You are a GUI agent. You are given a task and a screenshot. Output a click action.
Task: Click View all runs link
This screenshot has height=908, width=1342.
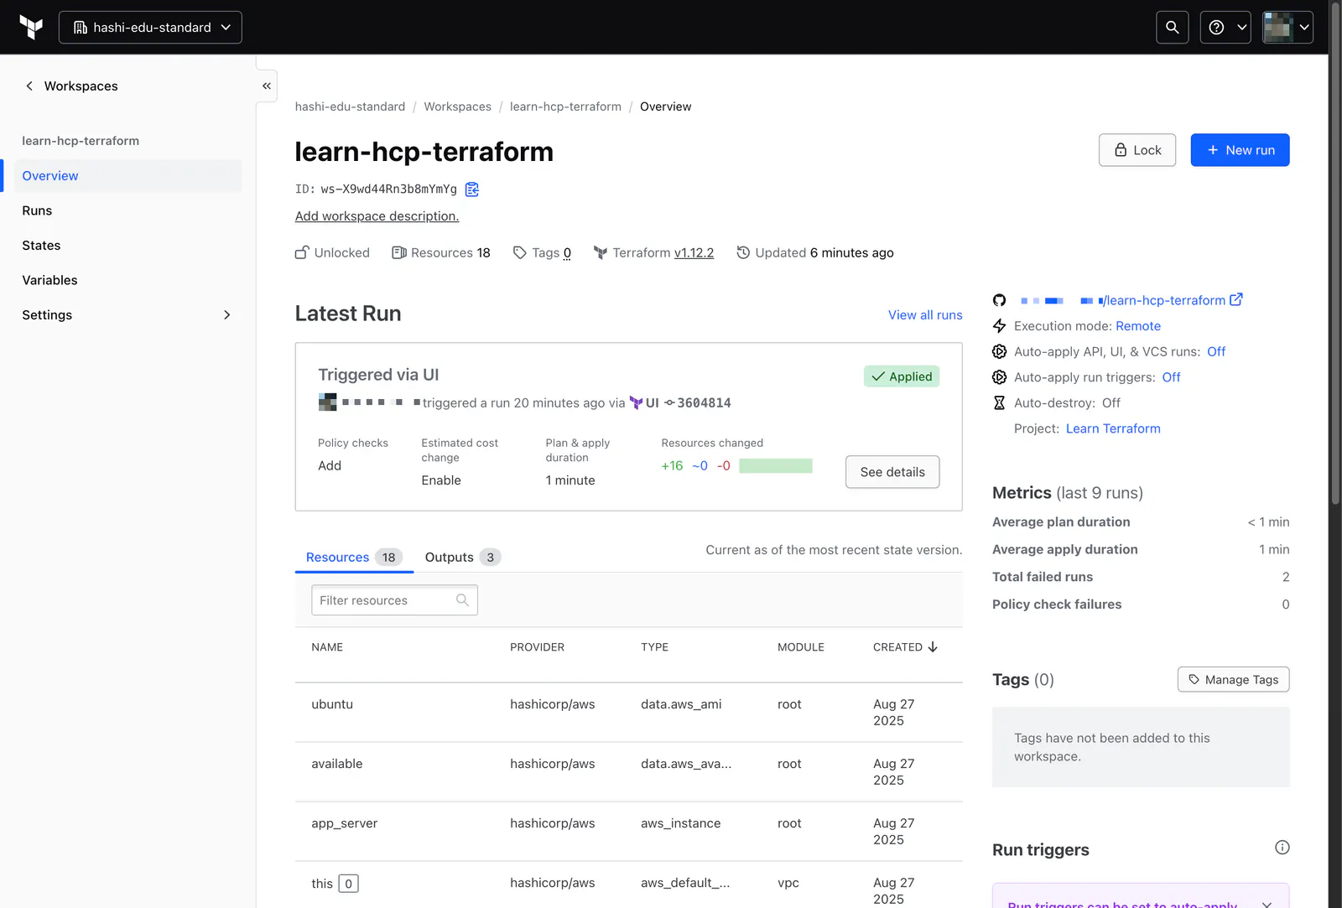[925, 315]
